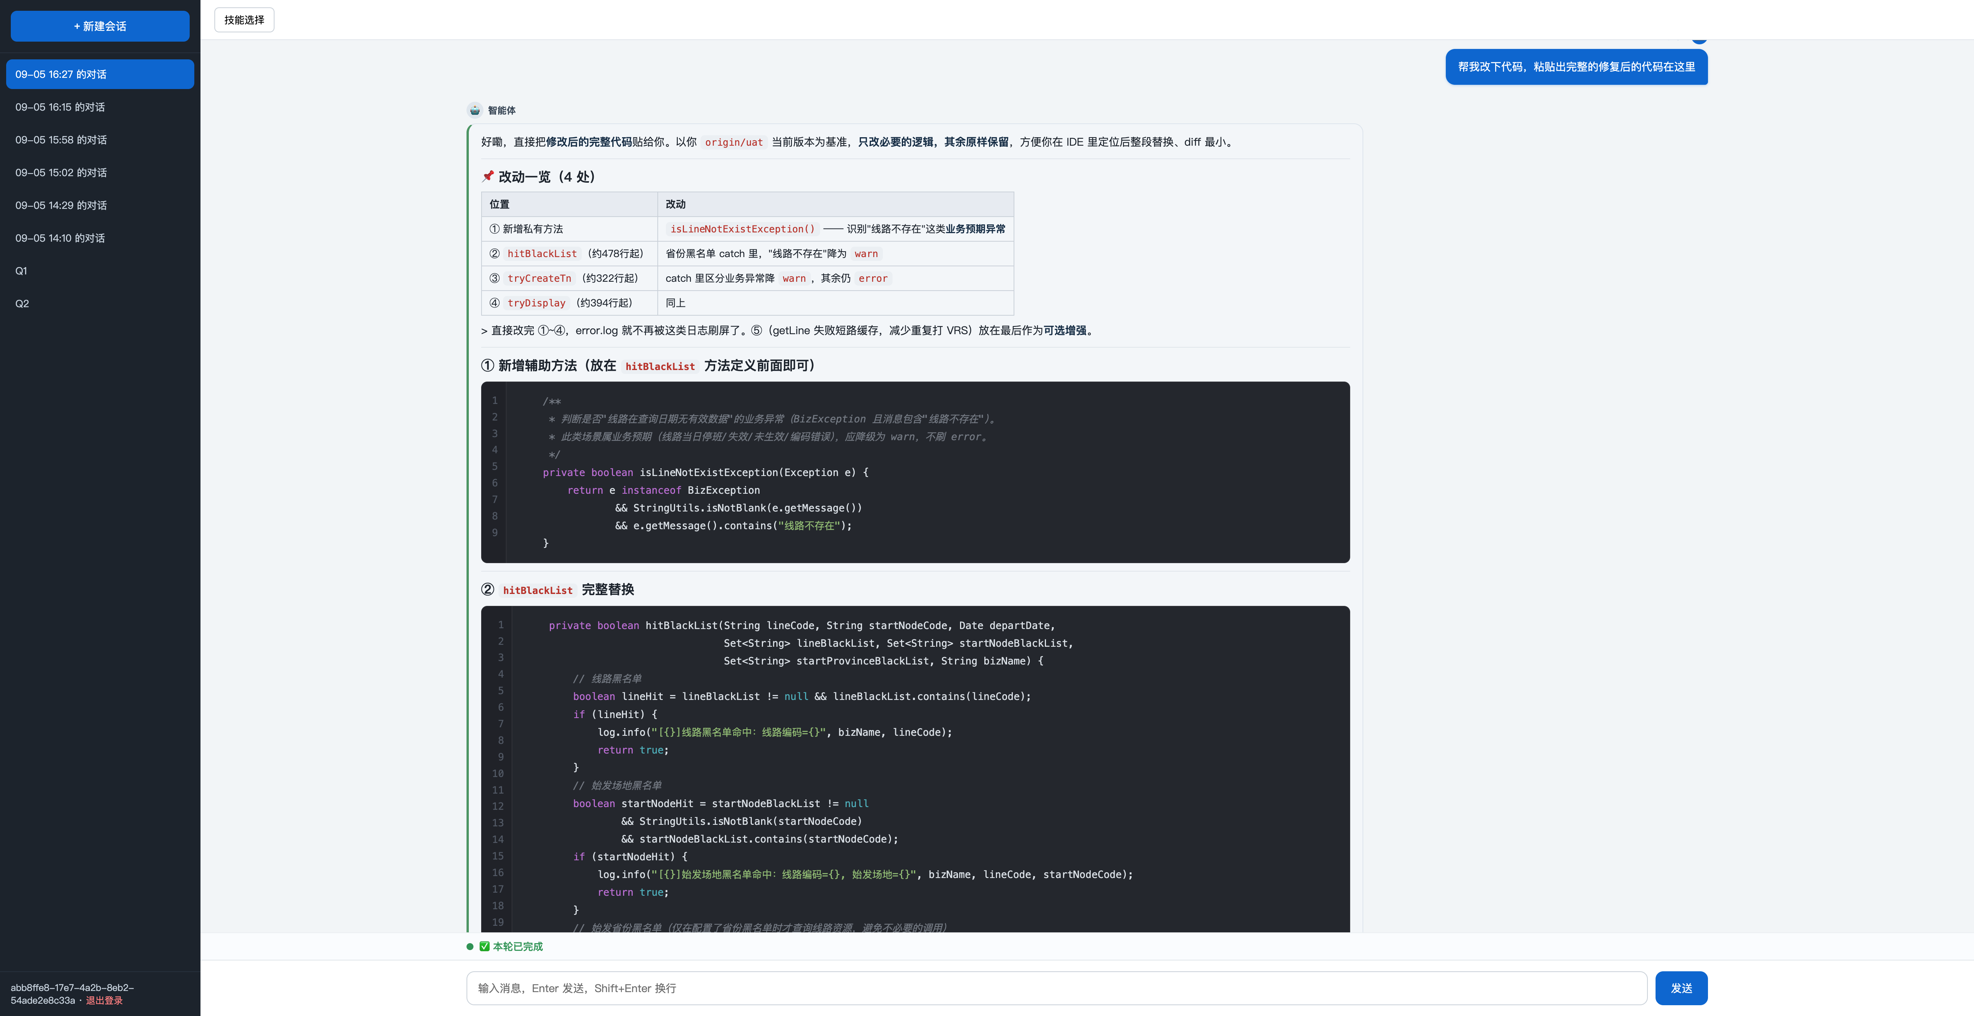Click the error tag in tryCreateTn row
Viewport: 1974px width, 1016px height.
(x=873, y=278)
